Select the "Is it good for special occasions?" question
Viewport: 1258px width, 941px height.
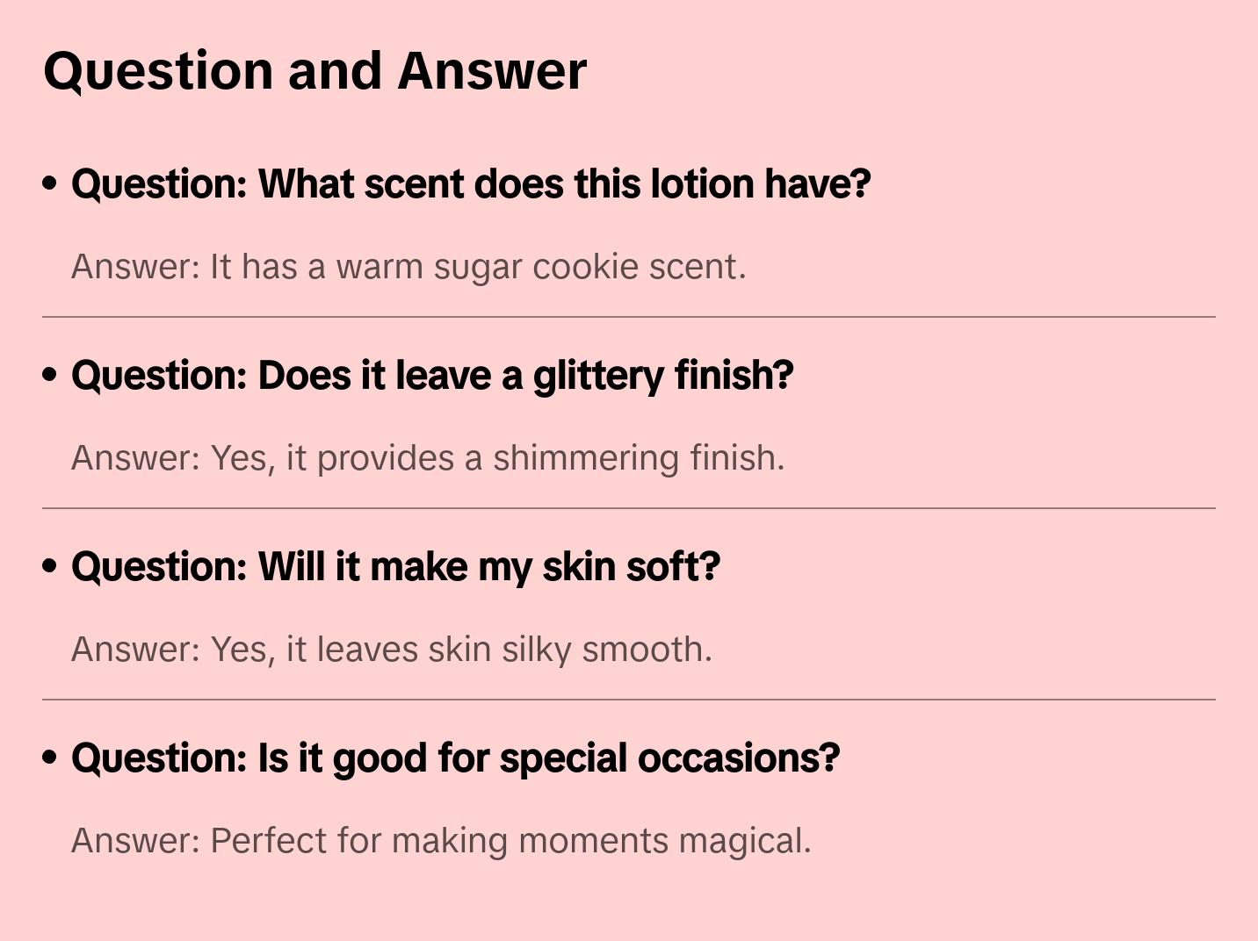[455, 758]
